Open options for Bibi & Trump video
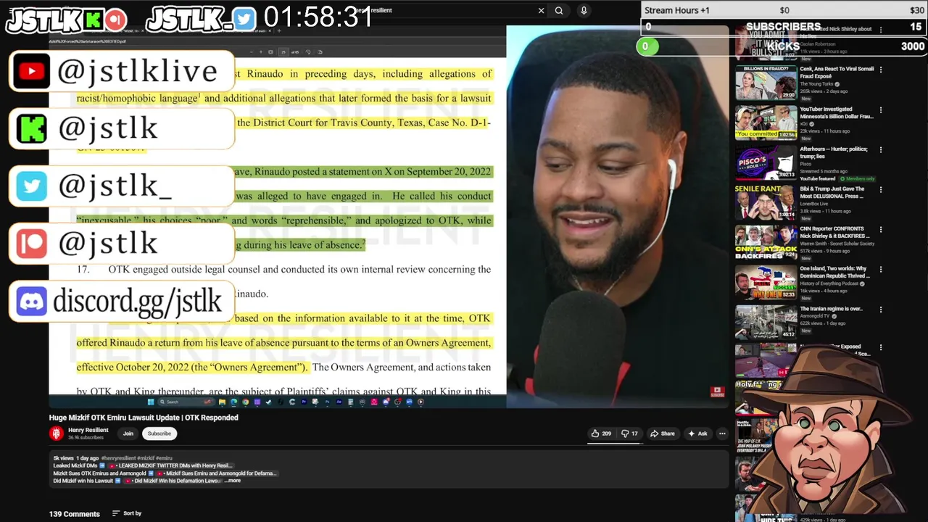The height and width of the screenshot is (522, 928). click(881, 189)
